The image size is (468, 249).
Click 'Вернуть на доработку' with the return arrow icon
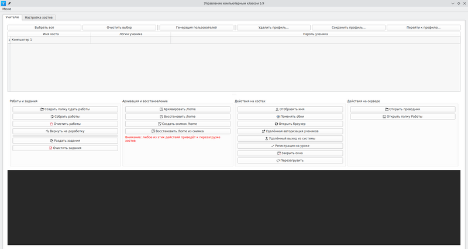tap(65, 131)
